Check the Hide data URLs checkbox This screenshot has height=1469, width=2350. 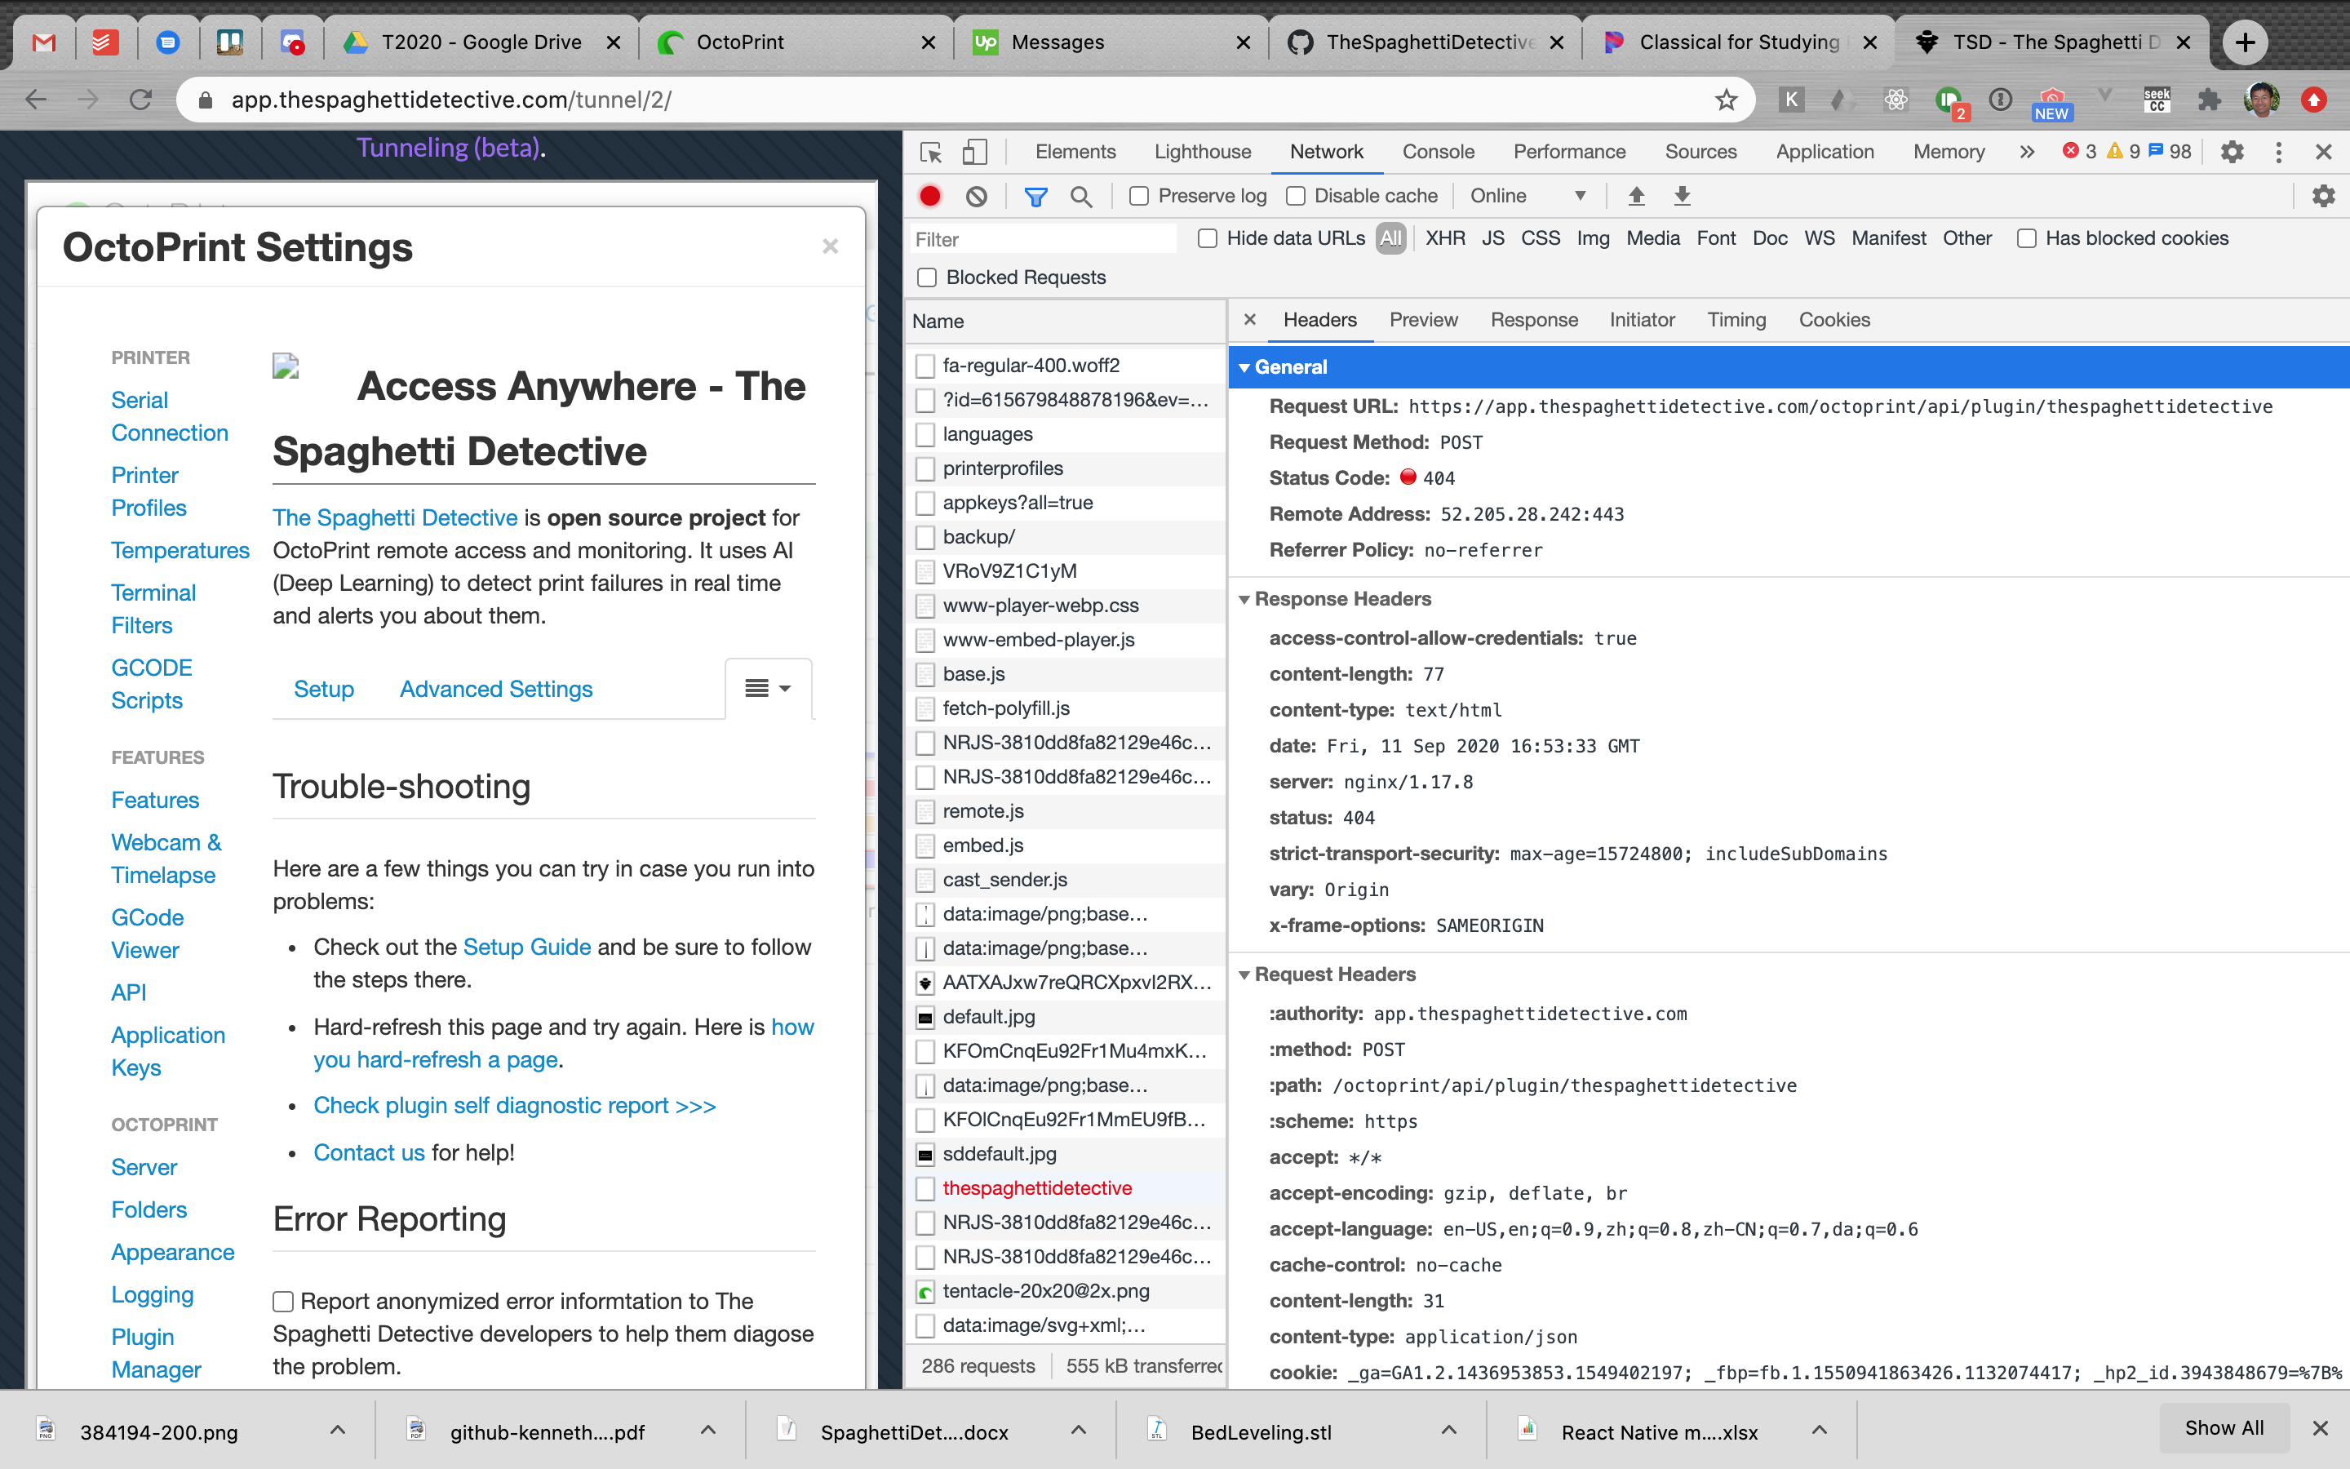[x=1207, y=238]
